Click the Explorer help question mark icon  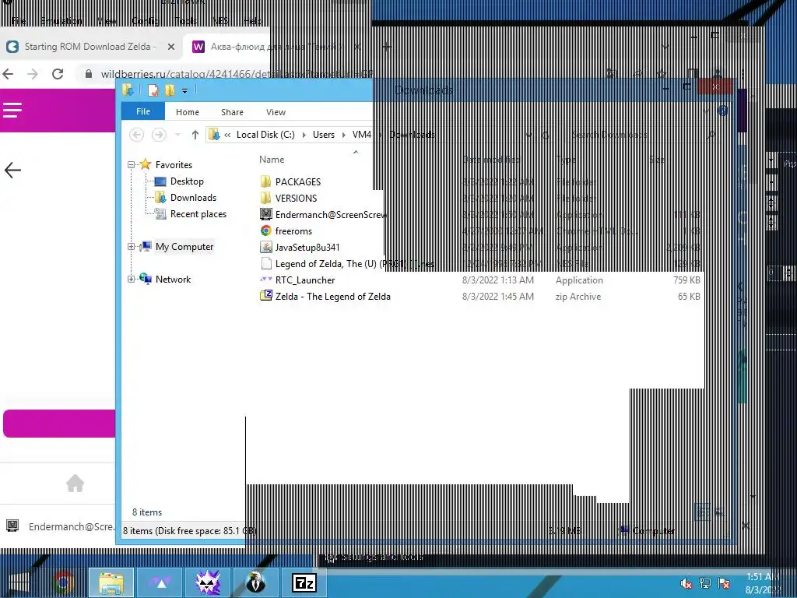pyautogui.click(x=723, y=111)
